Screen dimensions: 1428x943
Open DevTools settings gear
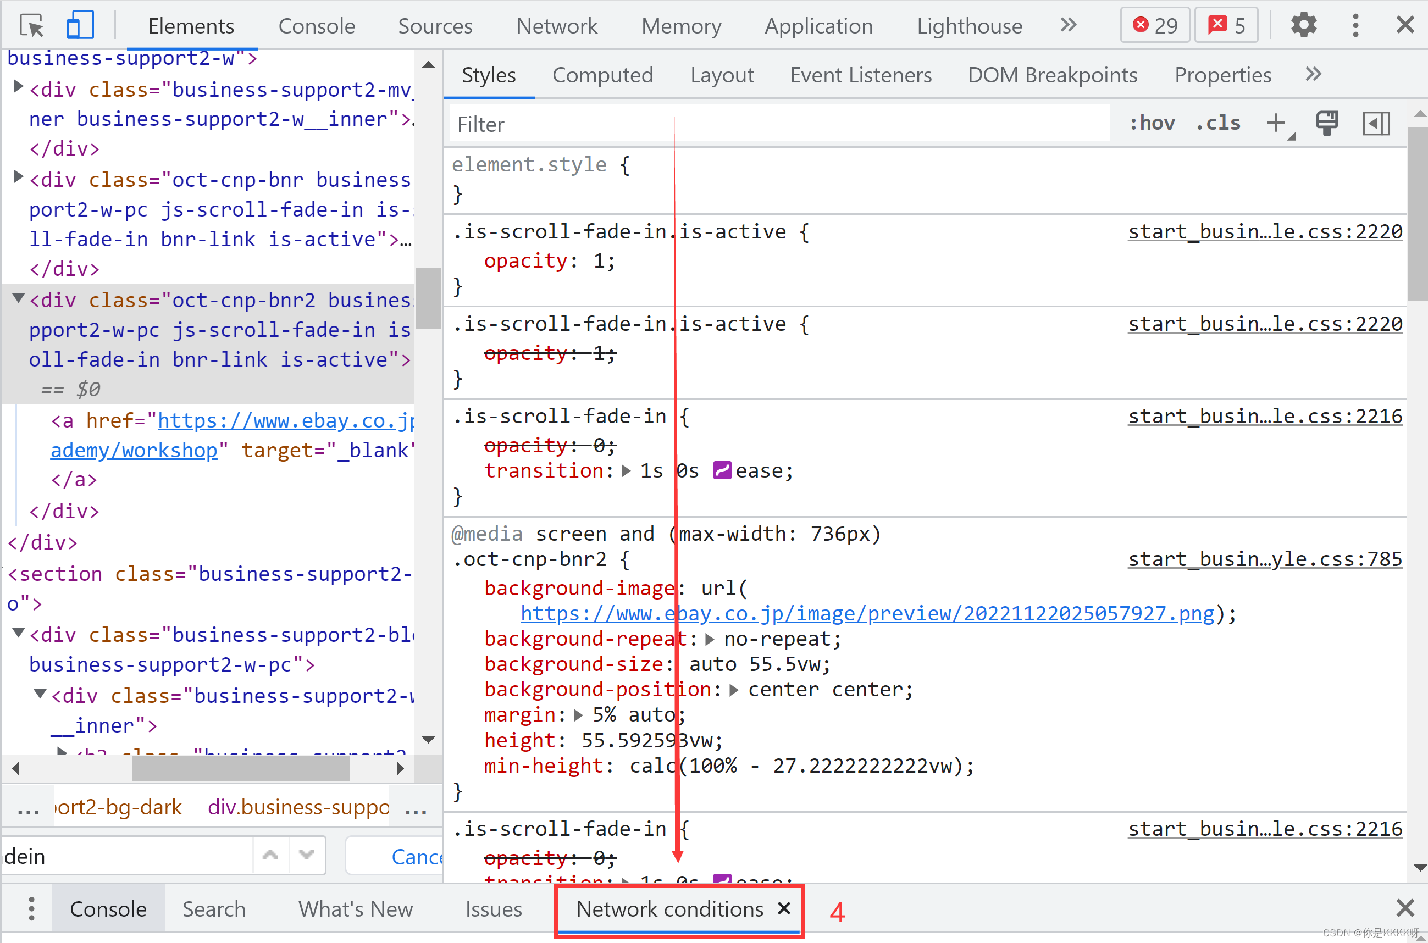pyautogui.click(x=1303, y=25)
